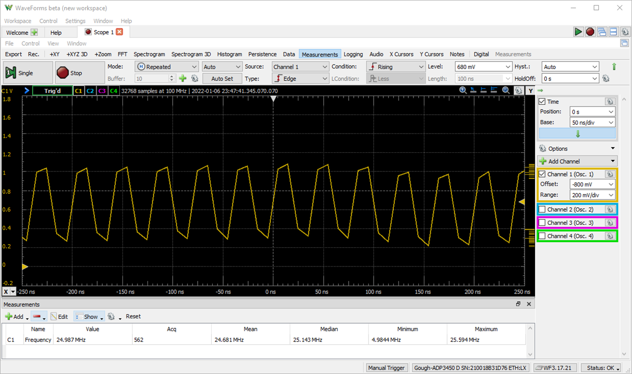Image resolution: width=632 pixels, height=374 pixels.
Task: Open the Type dropdown showing Edge
Action: [300, 78]
